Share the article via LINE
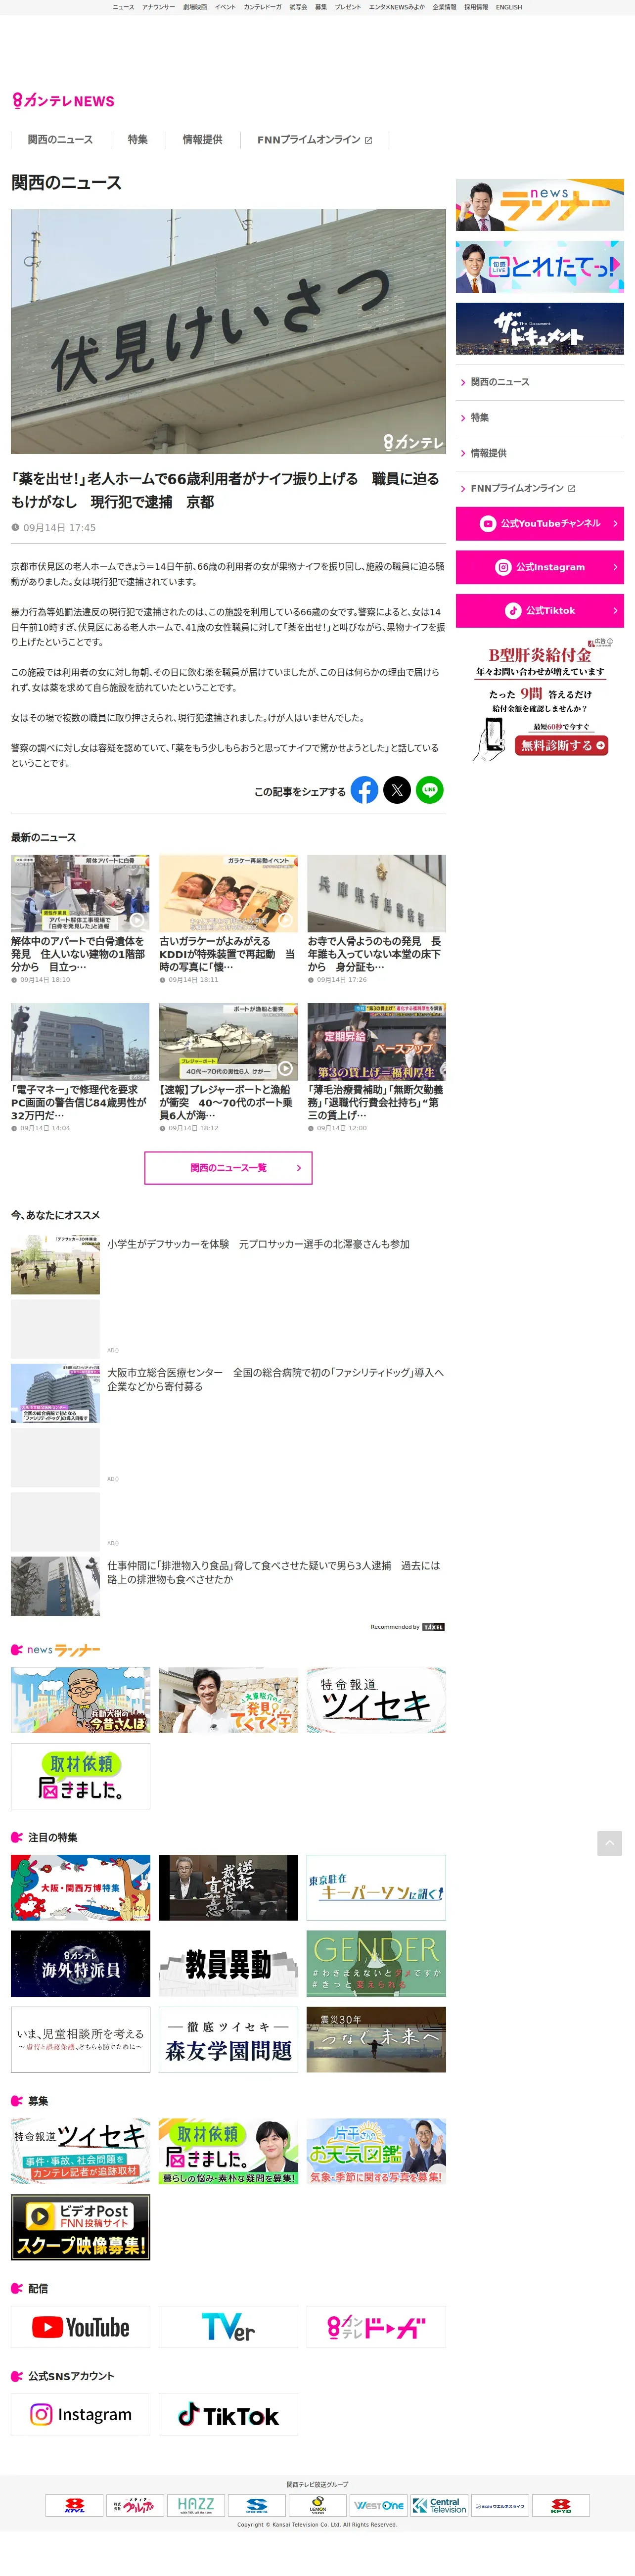 pyautogui.click(x=430, y=790)
